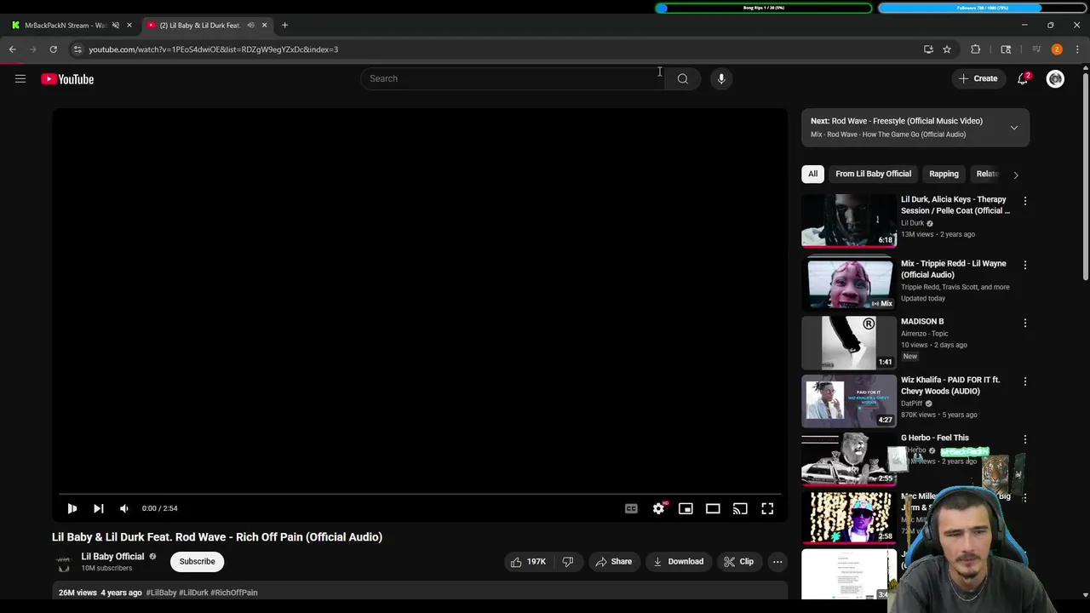Unmute the MrBackPackN Stream tab audio icon
The height and width of the screenshot is (613, 1090).
click(x=116, y=26)
